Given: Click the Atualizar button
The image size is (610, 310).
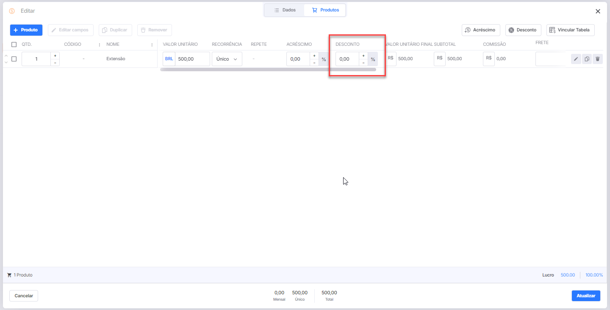Looking at the screenshot, I should pos(586,296).
